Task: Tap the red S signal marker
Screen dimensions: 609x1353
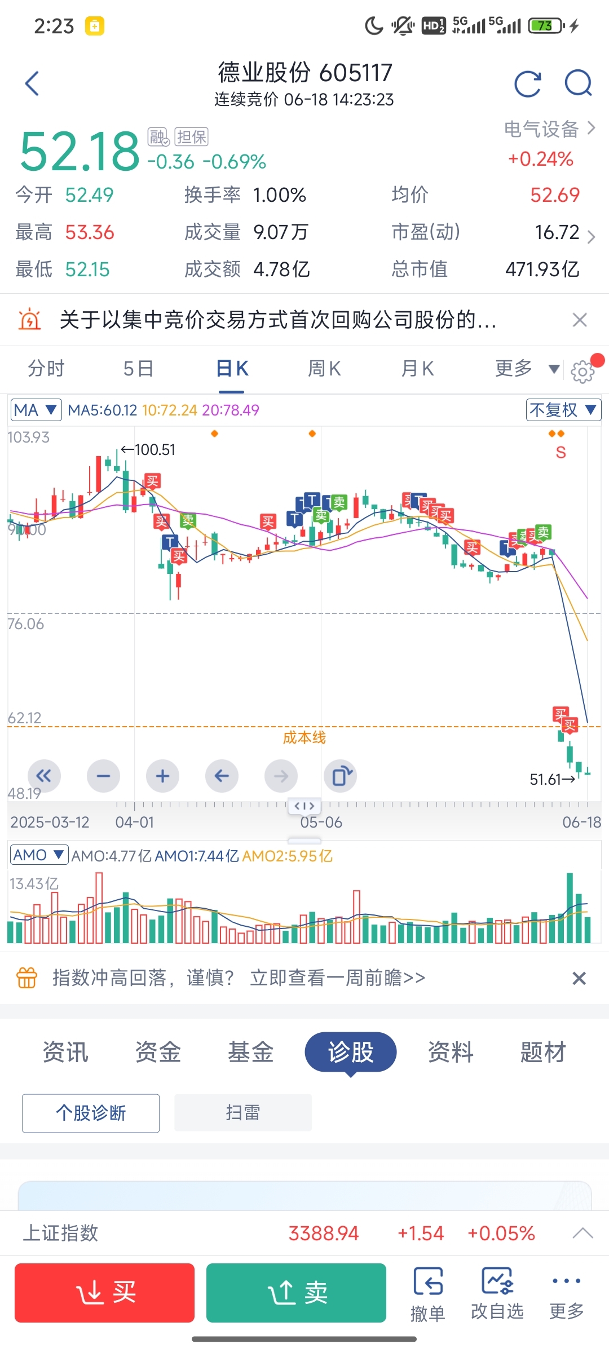Action: (x=561, y=452)
